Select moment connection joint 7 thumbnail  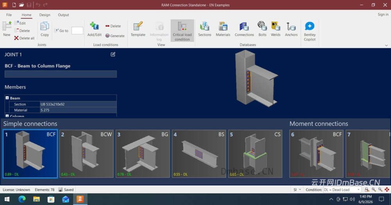click(x=368, y=154)
